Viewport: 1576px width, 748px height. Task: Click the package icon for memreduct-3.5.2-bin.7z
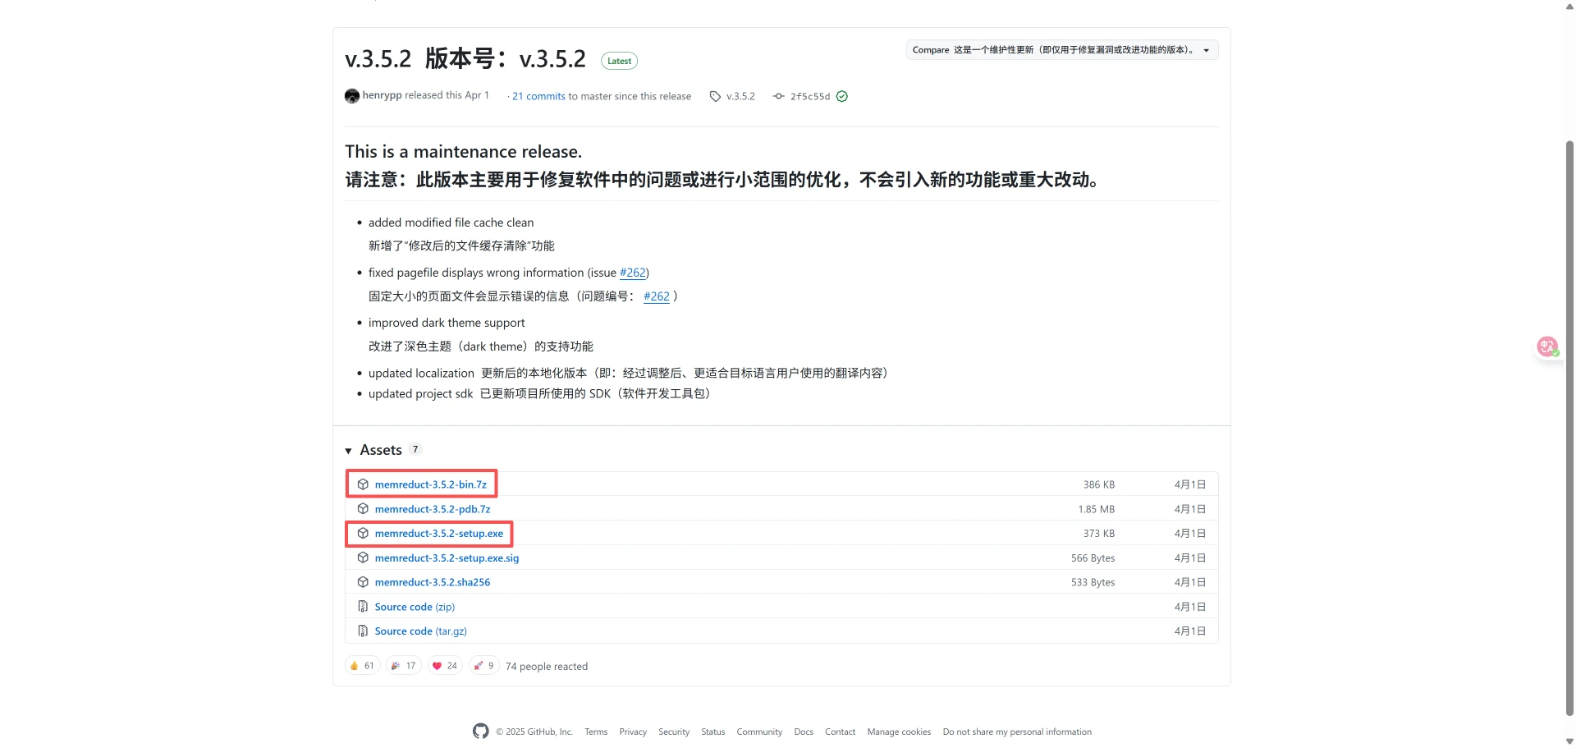click(x=363, y=484)
